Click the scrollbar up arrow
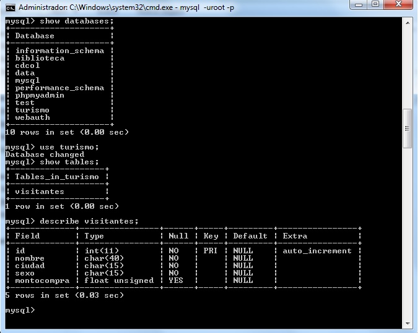The width and height of the screenshot is (420, 333). [407, 22]
